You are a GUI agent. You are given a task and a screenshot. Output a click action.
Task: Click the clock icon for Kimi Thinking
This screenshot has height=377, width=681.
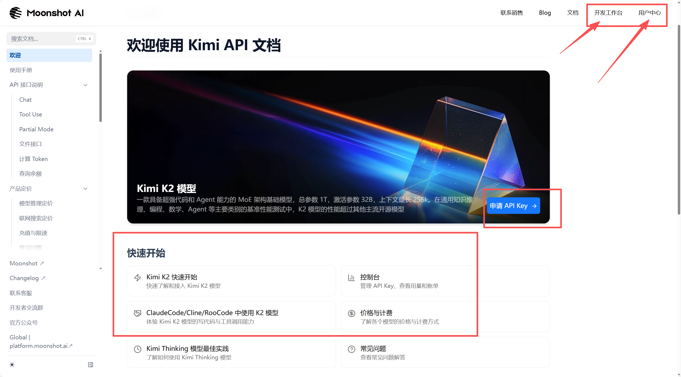point(138,349)
